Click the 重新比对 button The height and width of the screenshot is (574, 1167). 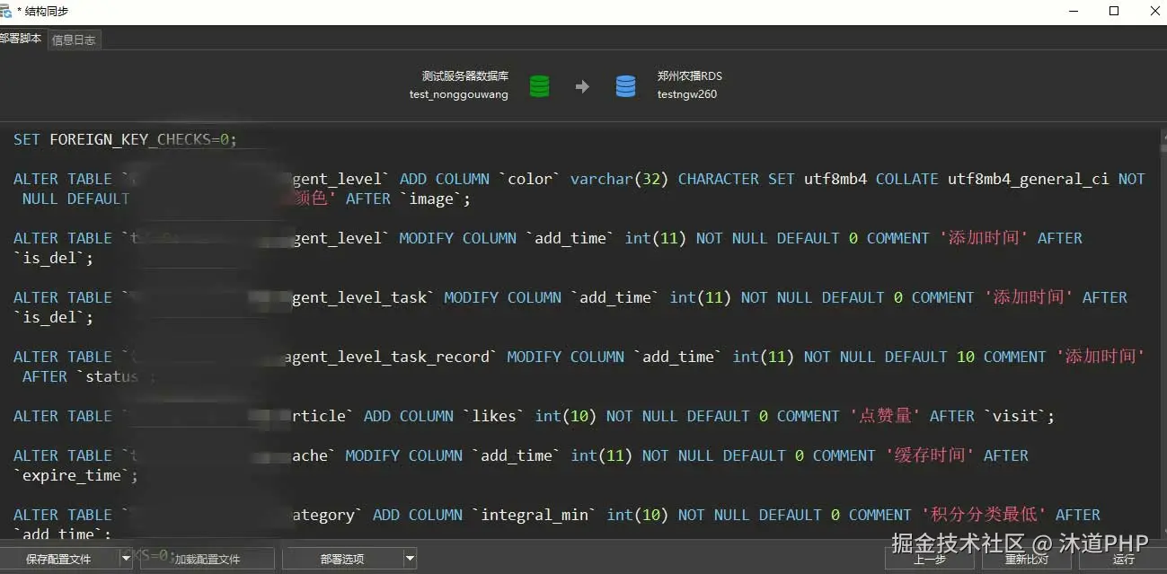click(x=1027, y=559)
